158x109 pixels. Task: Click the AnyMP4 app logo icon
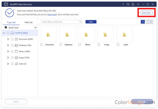[x=6, y=4]
